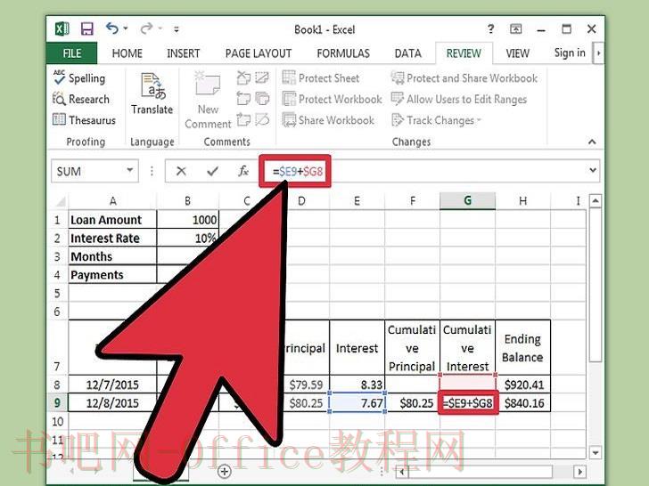Select the Loan Amount cell

112,220
